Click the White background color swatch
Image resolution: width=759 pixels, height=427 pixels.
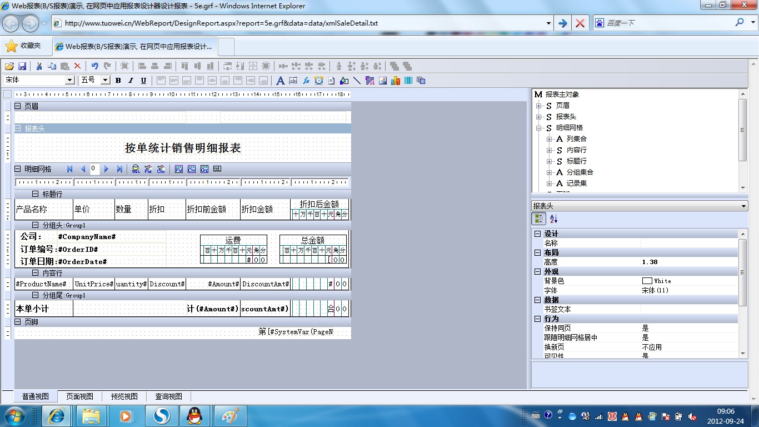tap(647, 281)
